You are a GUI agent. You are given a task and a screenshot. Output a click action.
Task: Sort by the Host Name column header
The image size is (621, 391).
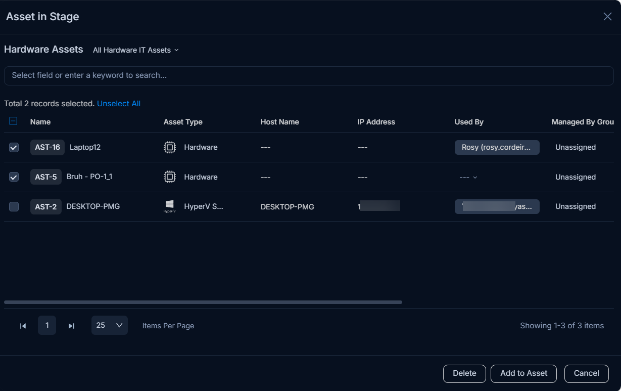pyautogui.click(x=280, y=122)
